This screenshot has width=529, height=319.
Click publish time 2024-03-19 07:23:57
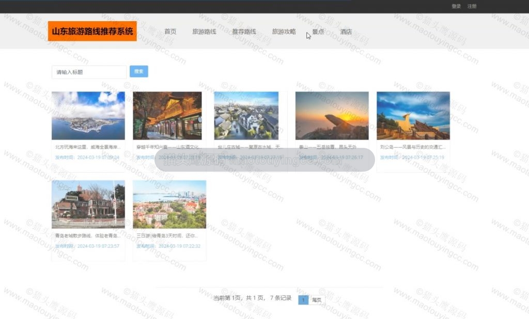pos(87,246)
